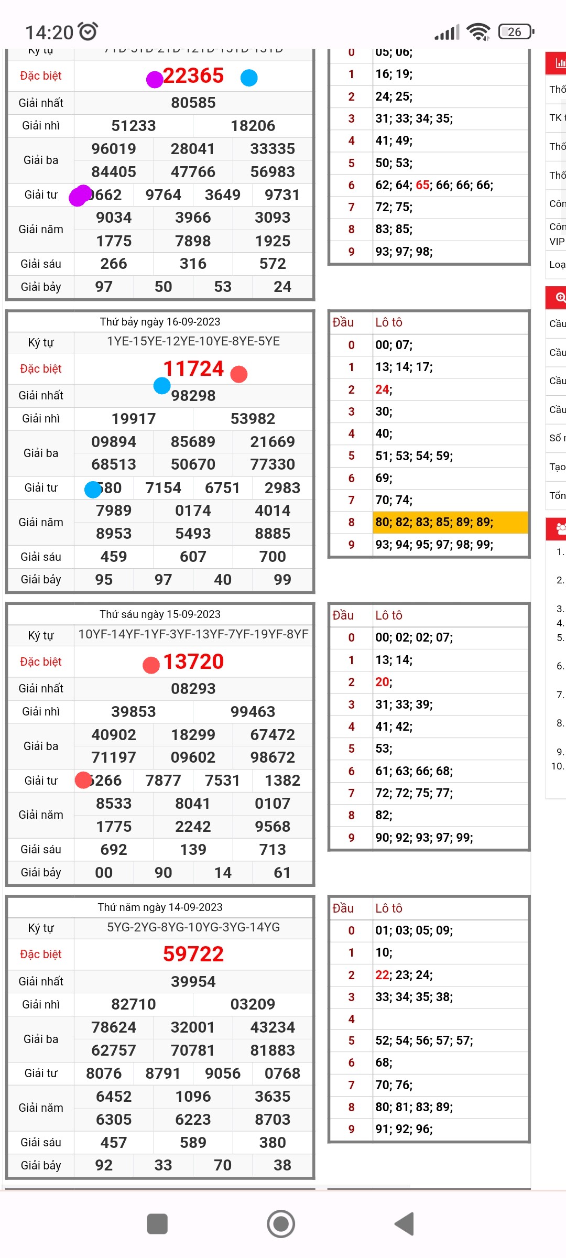
Task: Tap the fourth prize number 9056
Action: (223, 1073)
